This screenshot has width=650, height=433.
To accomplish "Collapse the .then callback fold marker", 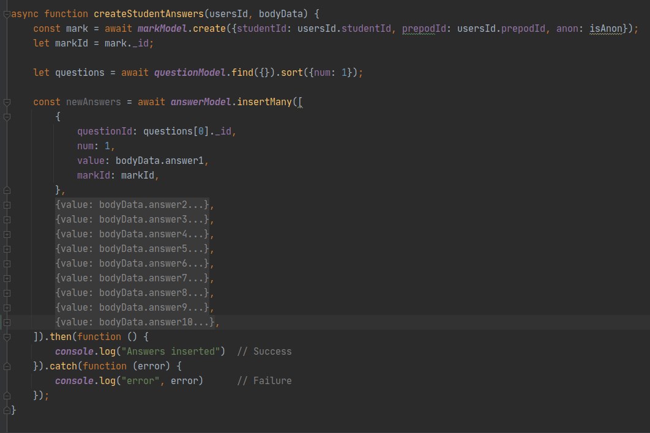I will [x=7, y=337].
